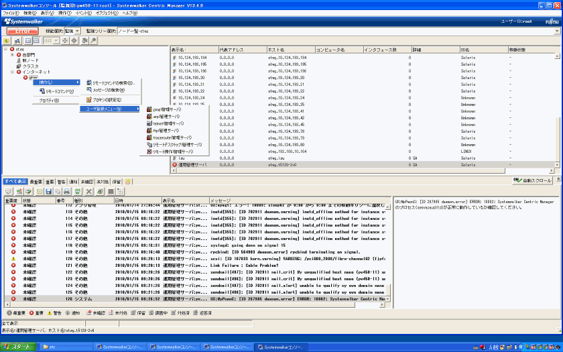Image resolution: width=563 pixels, height=352 pixels.
Task: Collapse the インターネット tree node
Action: coord(12,72)
